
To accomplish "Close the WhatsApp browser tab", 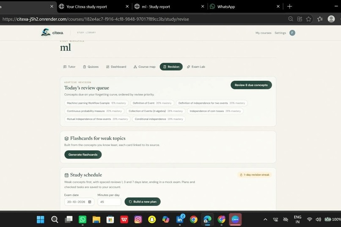I will click(278, 6).
